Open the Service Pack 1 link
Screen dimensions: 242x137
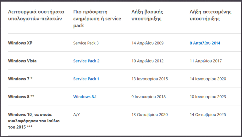pyautogui.click(x=86, y=79)
